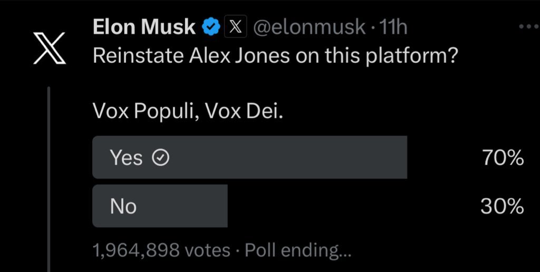The image size is (540, 272).
Task: Open the X logo profile avatar
Action: 49,48
